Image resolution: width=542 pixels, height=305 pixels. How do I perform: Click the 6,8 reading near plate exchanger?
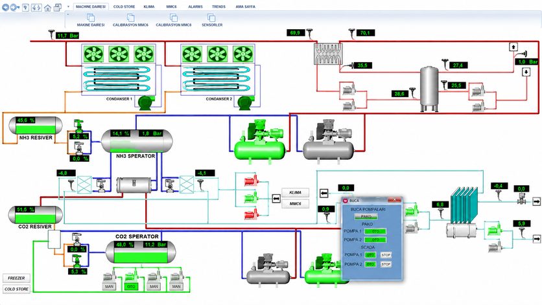pyautogui.click(x=440, y=205)
